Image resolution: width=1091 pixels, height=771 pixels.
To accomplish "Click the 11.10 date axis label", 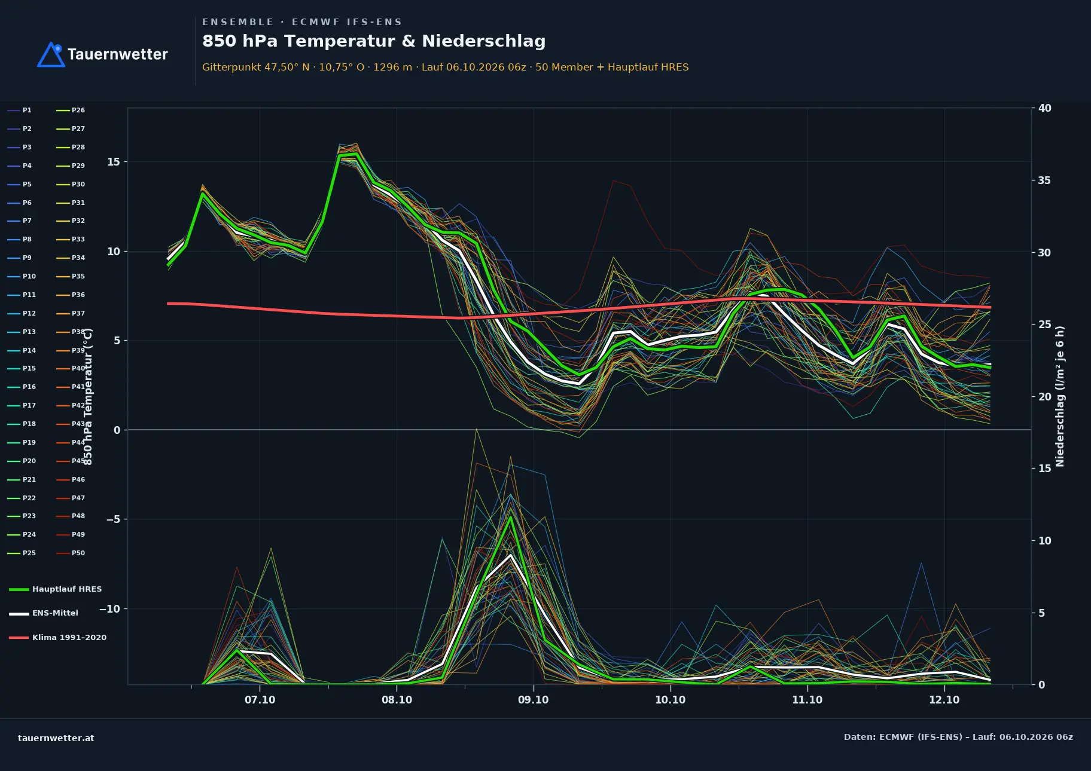I will [807, 700].
